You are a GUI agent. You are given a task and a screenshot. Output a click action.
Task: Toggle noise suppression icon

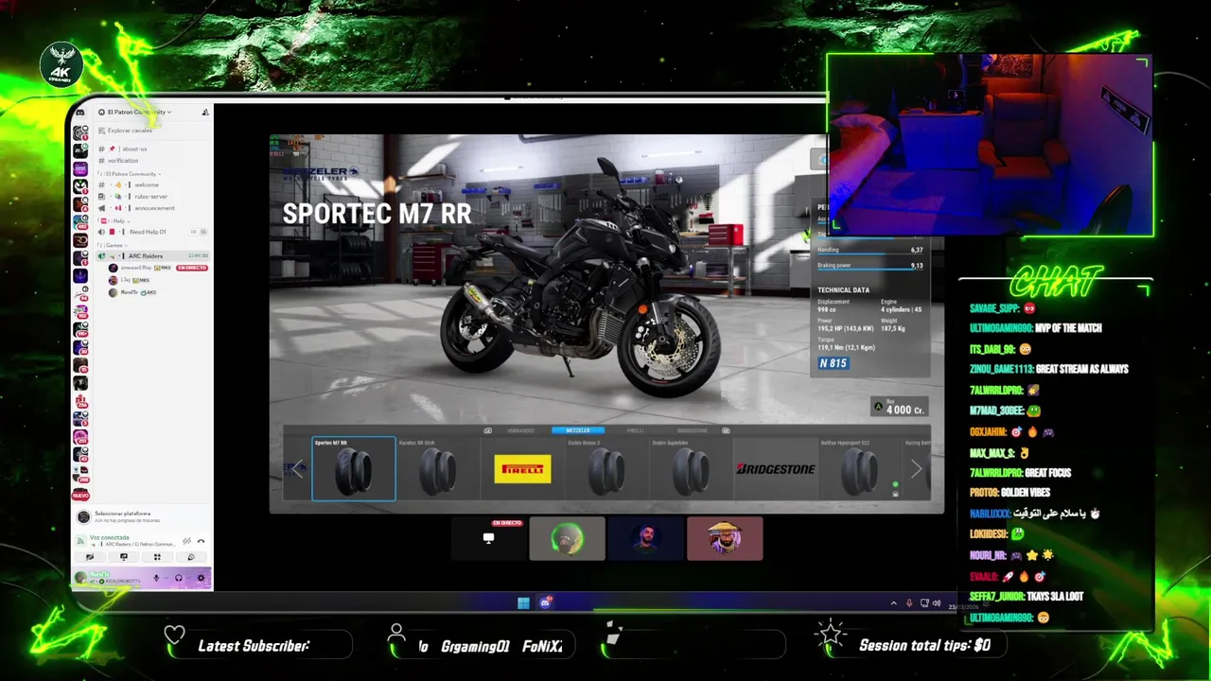pyautogui.click(x=186, y=540)
